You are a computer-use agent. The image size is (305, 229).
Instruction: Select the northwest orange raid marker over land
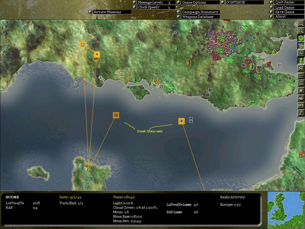tap(83, 45)
